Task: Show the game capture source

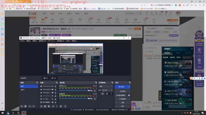Action: tap(53, 99)
